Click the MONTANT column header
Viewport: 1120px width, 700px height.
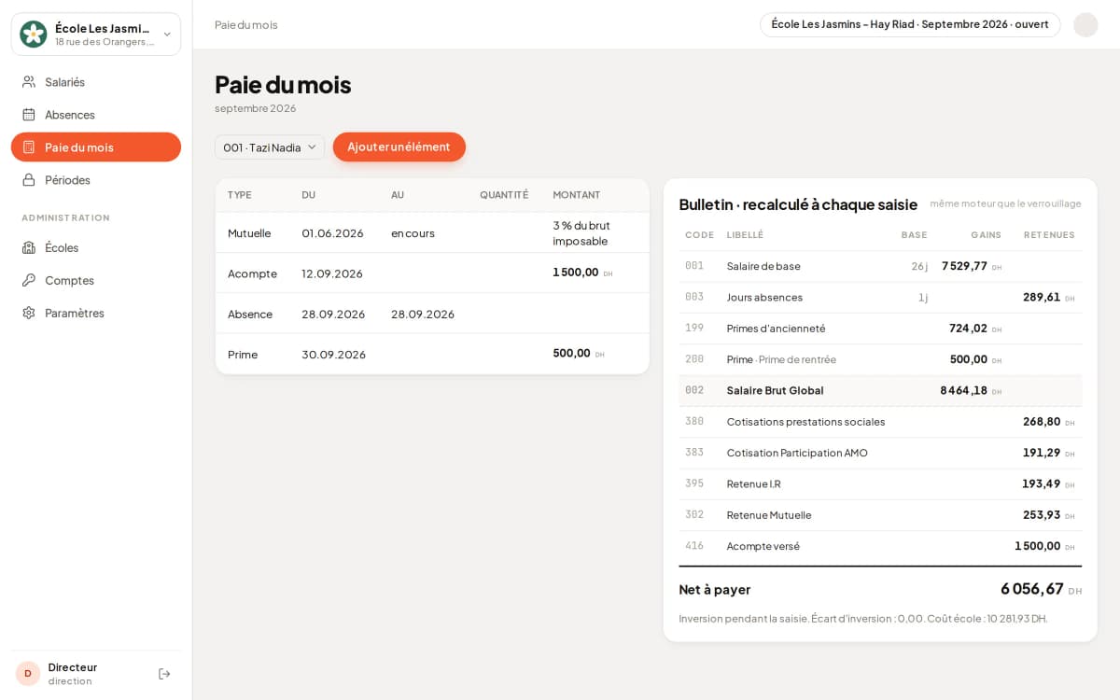tap(577, 195)
